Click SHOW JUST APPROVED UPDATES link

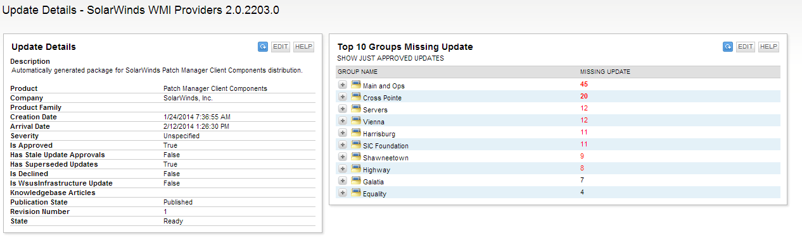[390, 59]
